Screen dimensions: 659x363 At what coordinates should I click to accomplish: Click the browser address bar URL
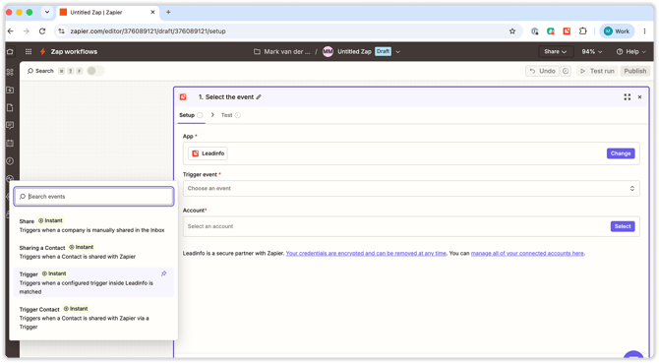coord(148,31)
